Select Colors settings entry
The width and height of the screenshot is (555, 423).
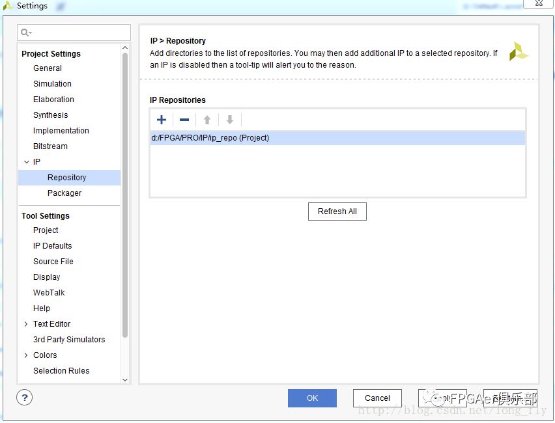click(45, 355)
